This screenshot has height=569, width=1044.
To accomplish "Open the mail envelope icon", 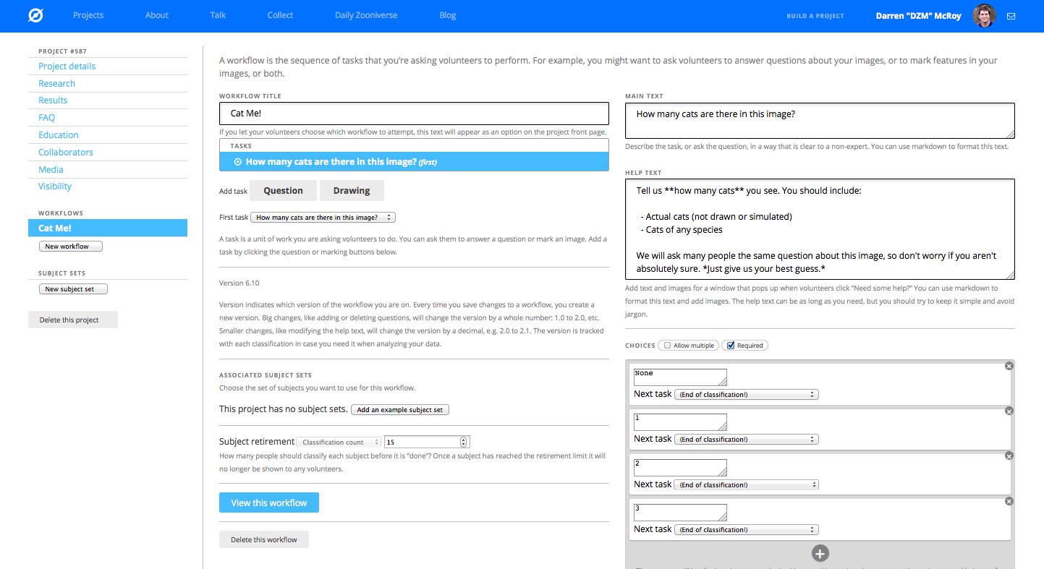I will tap(1011, 16).
